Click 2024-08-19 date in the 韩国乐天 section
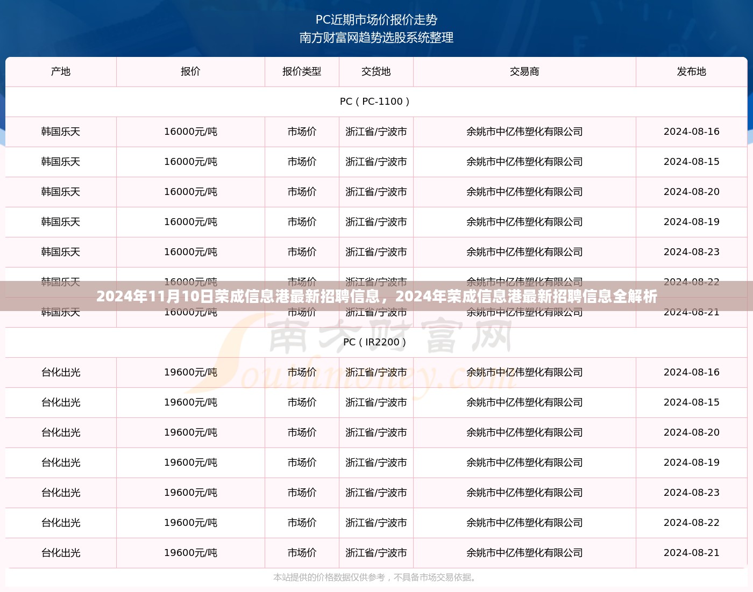The image size is (753, 592). [x=691, y=222]
